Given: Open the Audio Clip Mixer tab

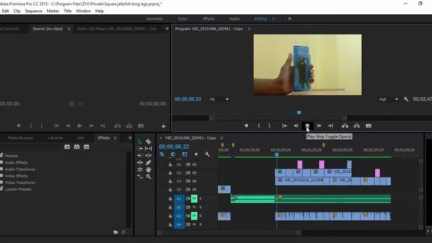Looking at the screenshot, I should 117,28.
